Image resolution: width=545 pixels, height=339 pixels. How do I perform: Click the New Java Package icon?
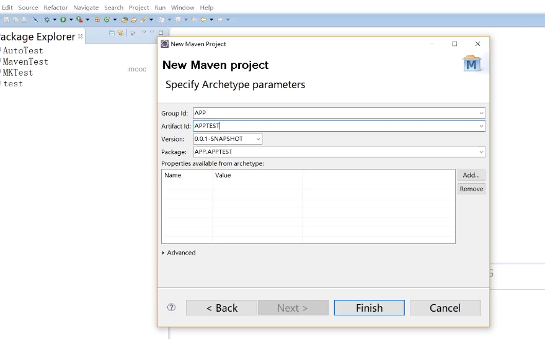click(98, 20)
